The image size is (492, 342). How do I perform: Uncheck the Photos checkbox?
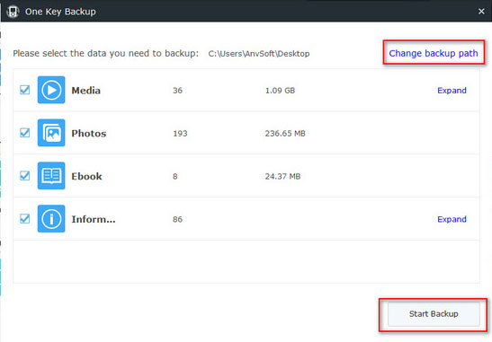pos(25,133)
